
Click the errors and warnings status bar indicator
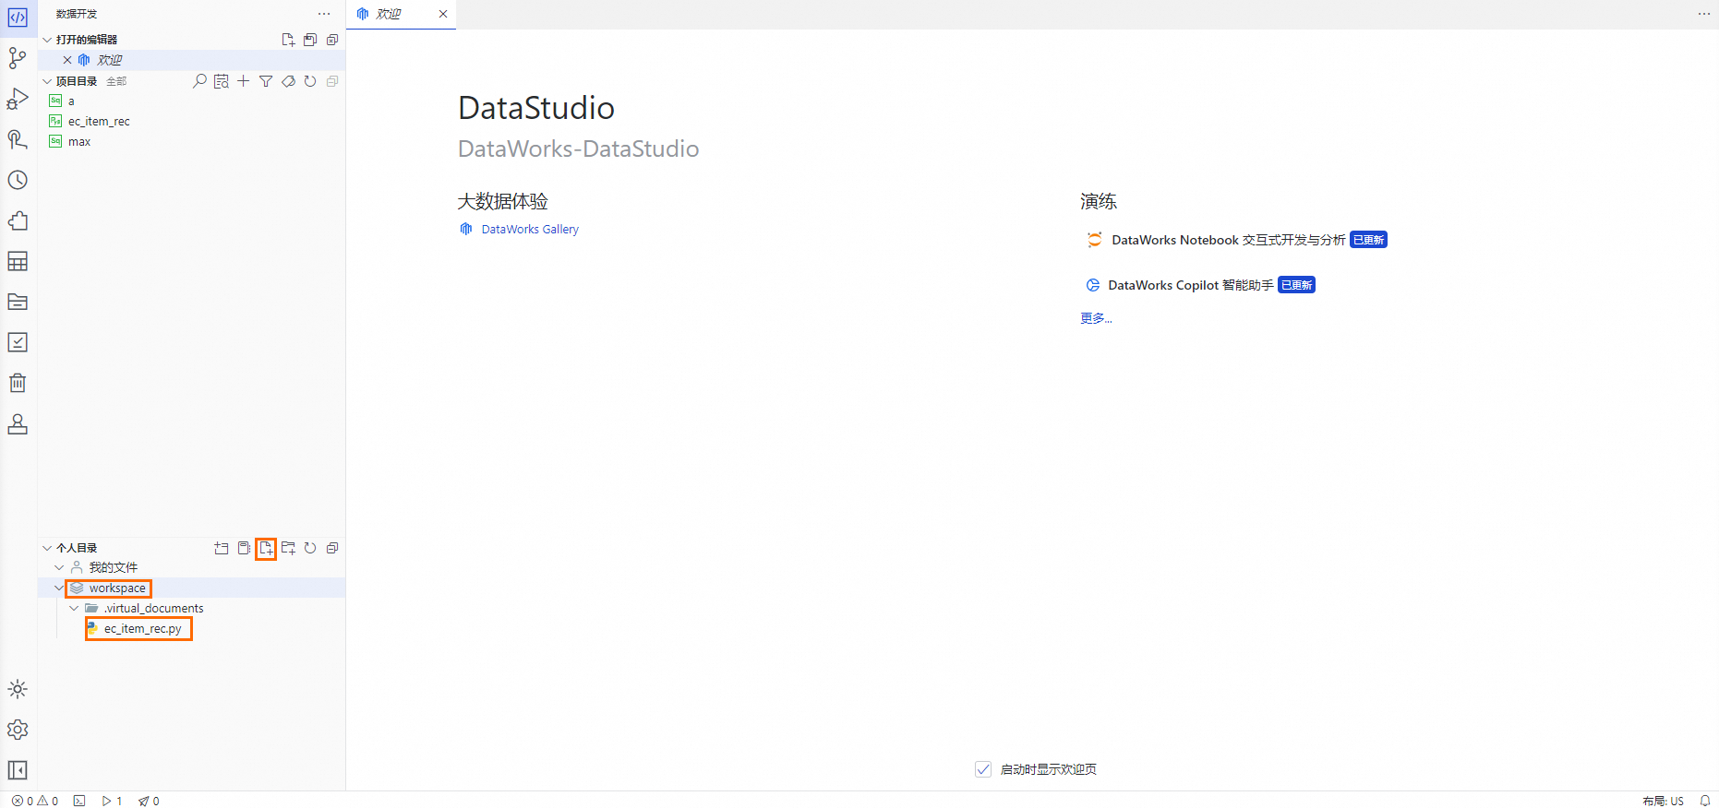(35, 801)
